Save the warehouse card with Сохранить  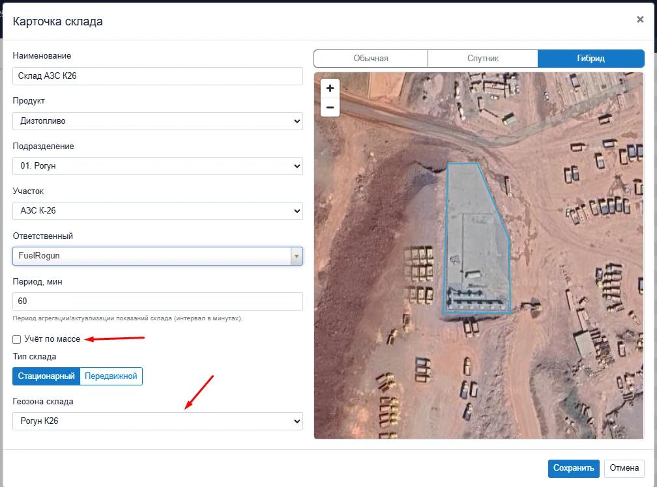pyautogui.click(x=574, y=468)
